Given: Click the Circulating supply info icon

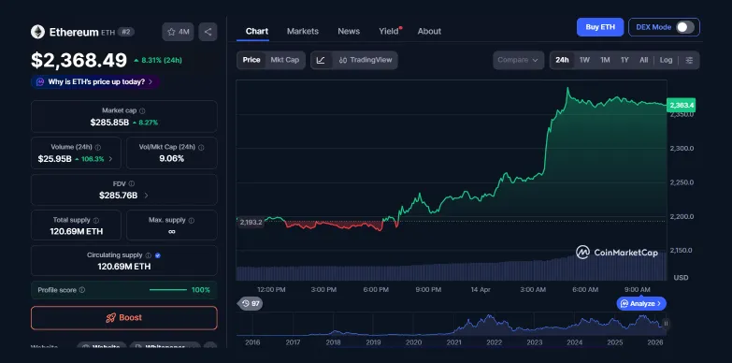Looking at the screenshot, I should (x=149, y=255).
